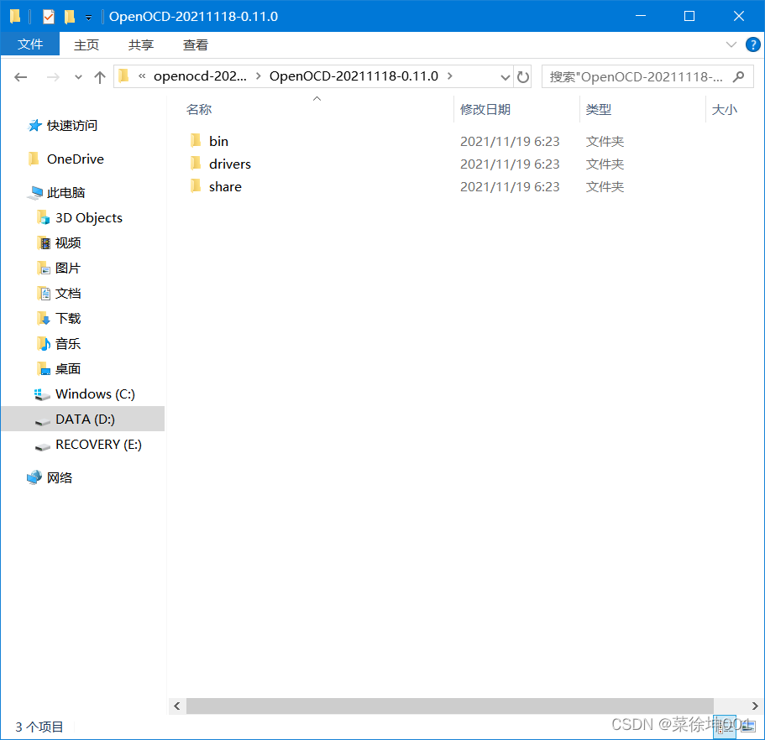Open the 下载 folder
This screenshot has width=765, height=740.
pos(68,318)
